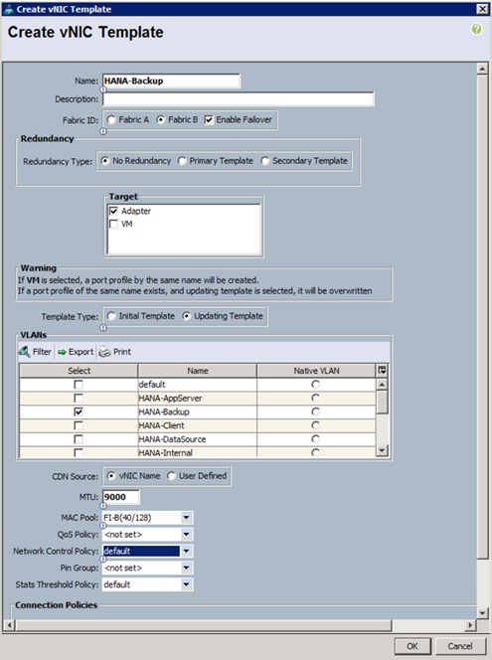Click the horizontal scroll left arrow
Image resolution: width=492 pixels, height=660 pixels.
[x=9, y=625]
